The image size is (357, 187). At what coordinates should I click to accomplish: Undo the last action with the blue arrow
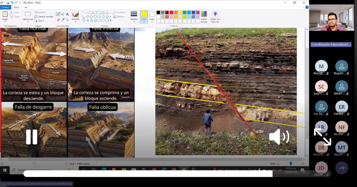click(x=12, y=3)
